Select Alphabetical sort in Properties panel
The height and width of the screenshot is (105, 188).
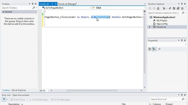[x=154, y=49]
